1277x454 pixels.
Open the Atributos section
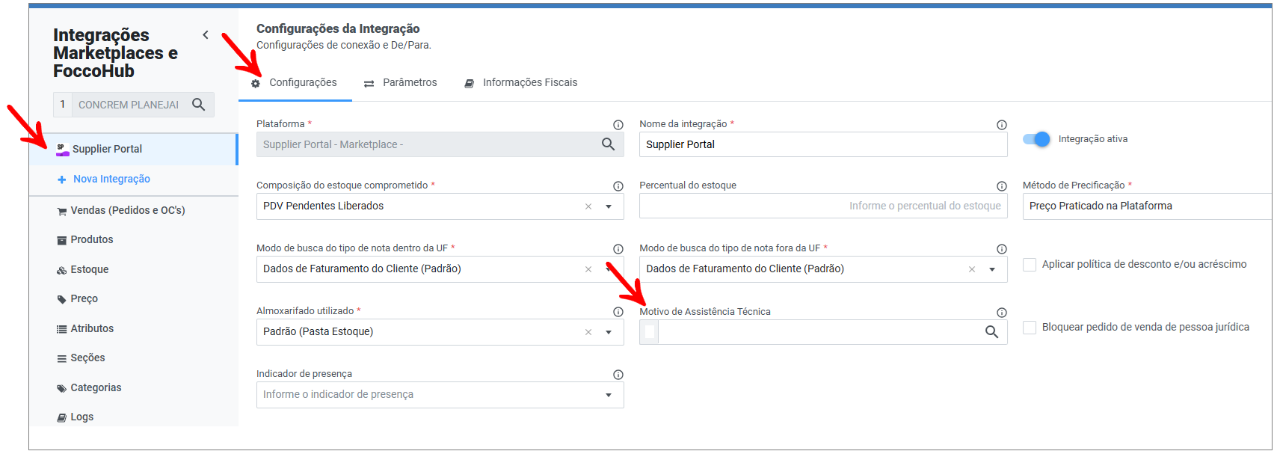pyautogui.click(x=85, y=329)
